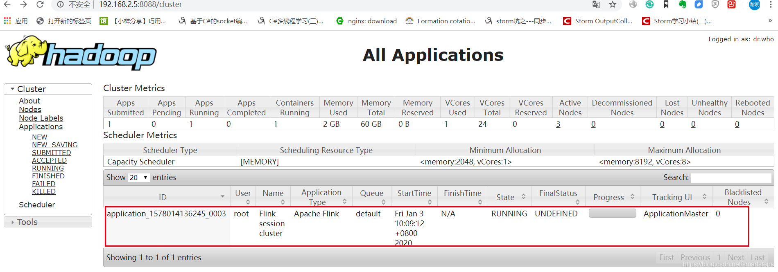Click the address bar URL 192.168.2.5:8088/cluster
Image resolution: width=778 pixels, height=272 pixels.
140,4
